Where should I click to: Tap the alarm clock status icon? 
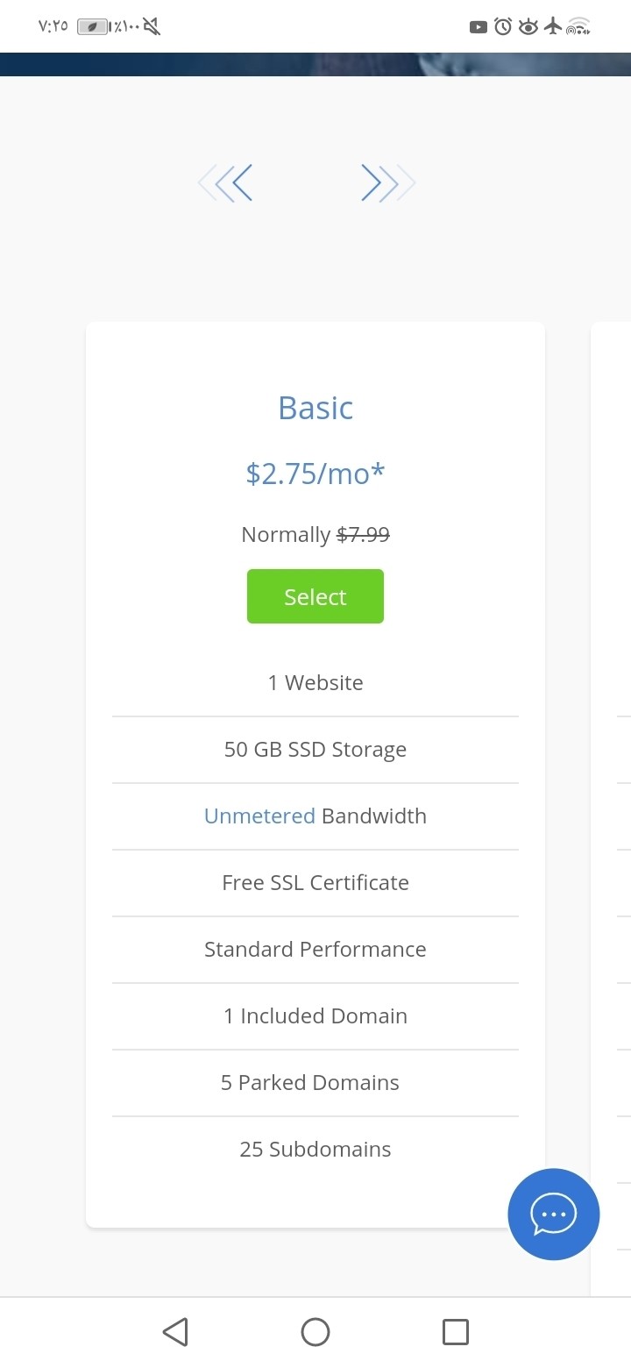[x=503, y=27]
